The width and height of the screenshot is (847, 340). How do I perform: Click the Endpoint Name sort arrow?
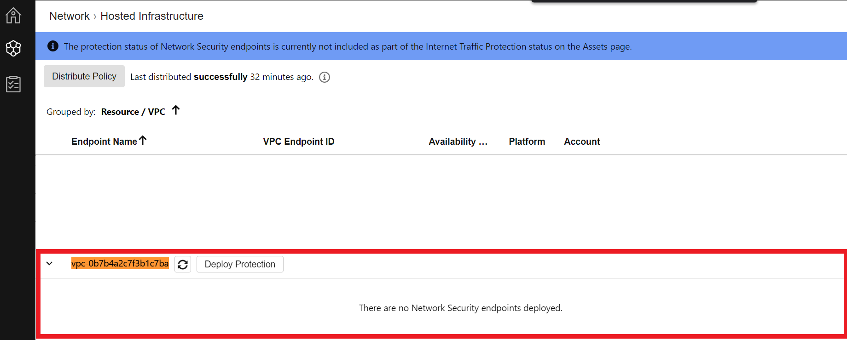(x=143, y=141)
